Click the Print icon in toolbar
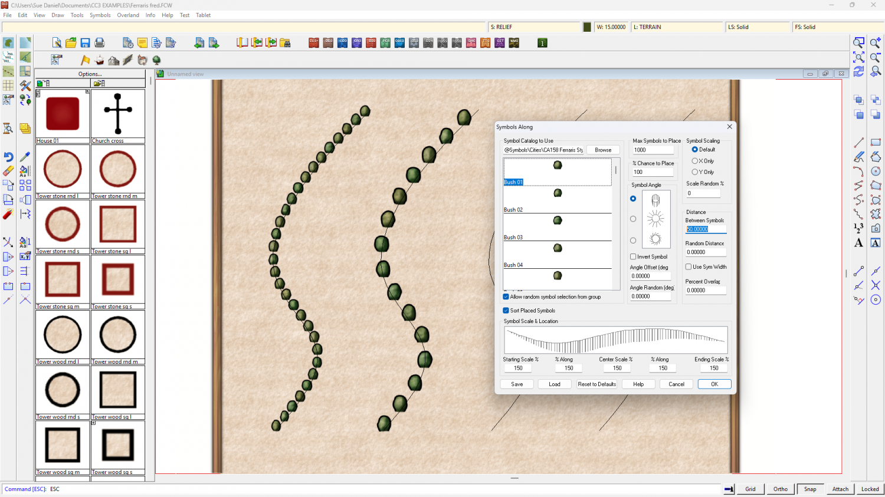Image resolution: width=885 pixels, height=497 pixels. point(100,43)
